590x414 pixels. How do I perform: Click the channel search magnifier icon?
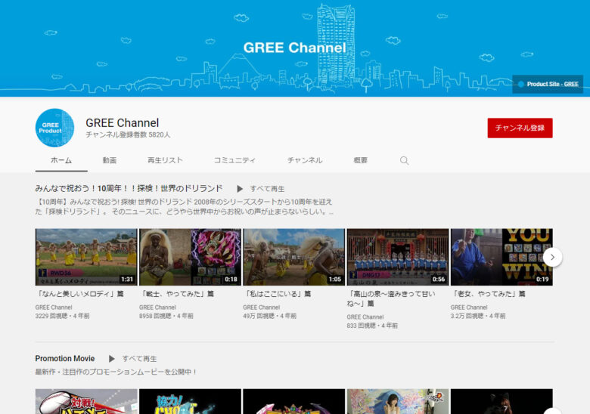tap(404, 160)
